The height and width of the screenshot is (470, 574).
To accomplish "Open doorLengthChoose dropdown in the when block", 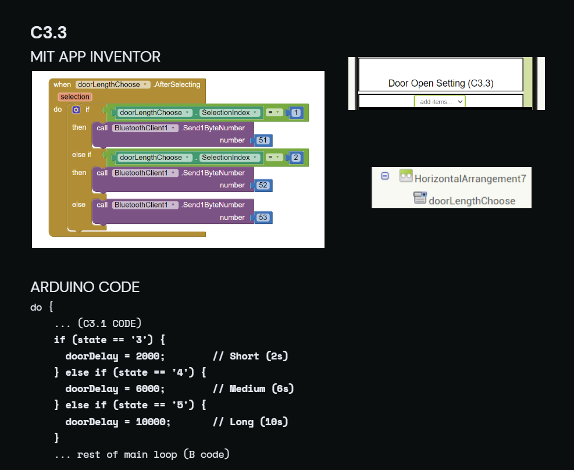I will click(x=113, y=84).
